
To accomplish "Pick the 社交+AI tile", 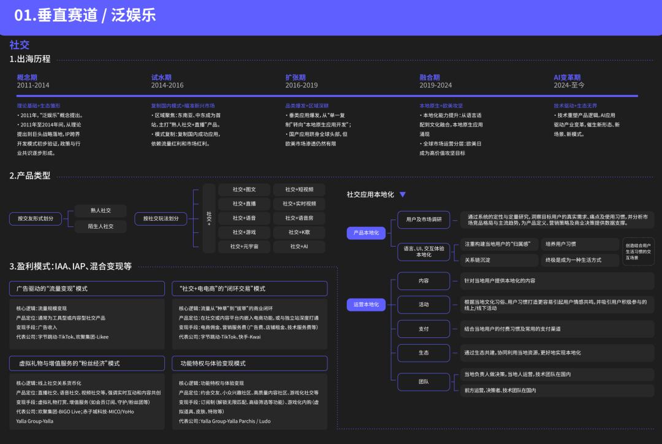I will 299,247.
